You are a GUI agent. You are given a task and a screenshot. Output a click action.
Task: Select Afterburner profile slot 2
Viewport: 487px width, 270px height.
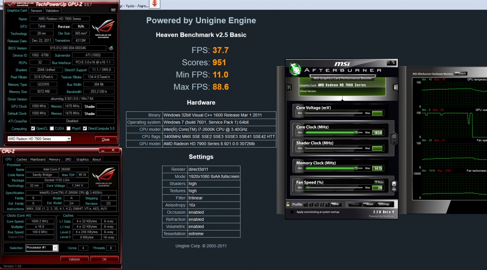311,204
